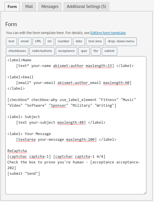Insert an acceptance tag
Viewport: 154px width, 202px height.
point(67,51)
